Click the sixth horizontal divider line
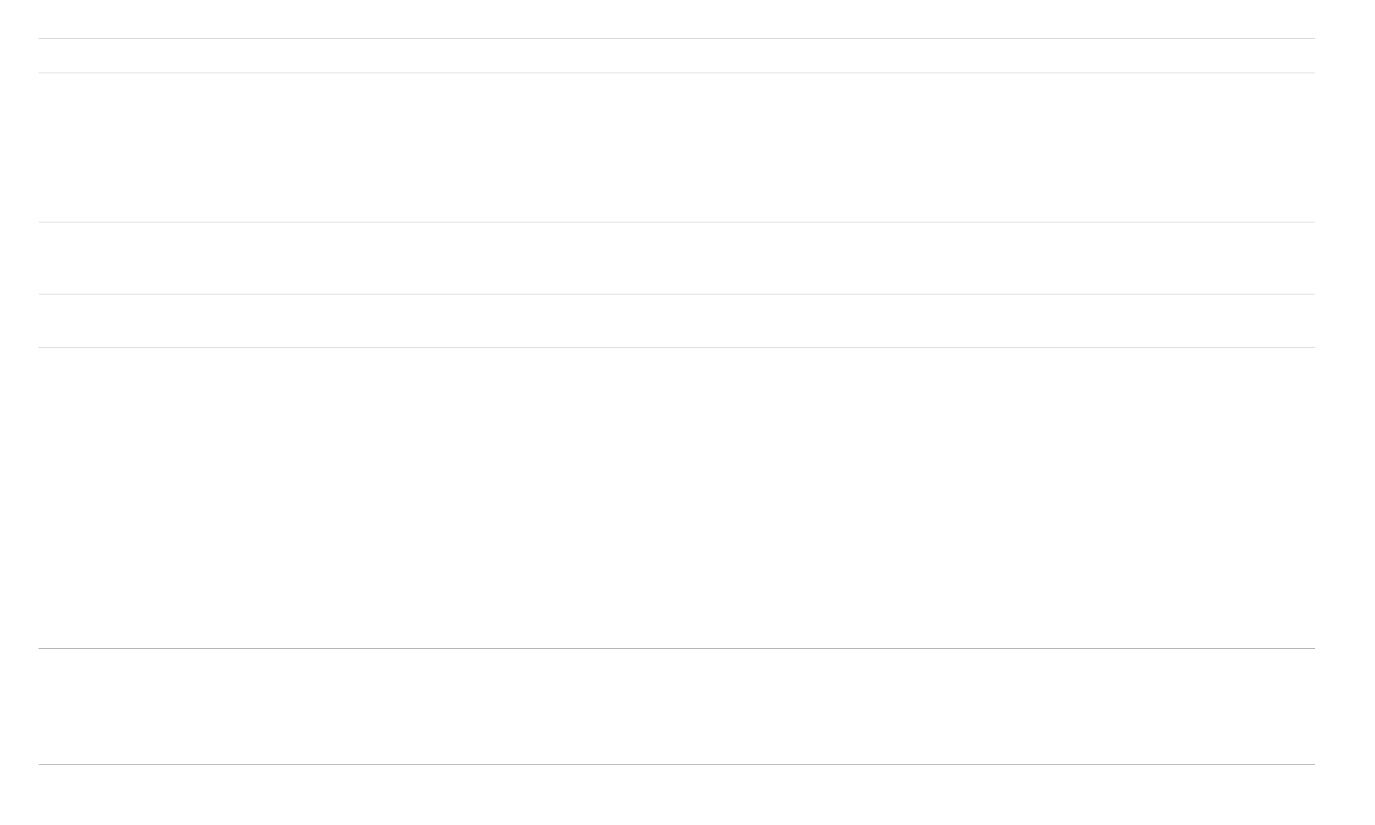 (x=676, y=648)
